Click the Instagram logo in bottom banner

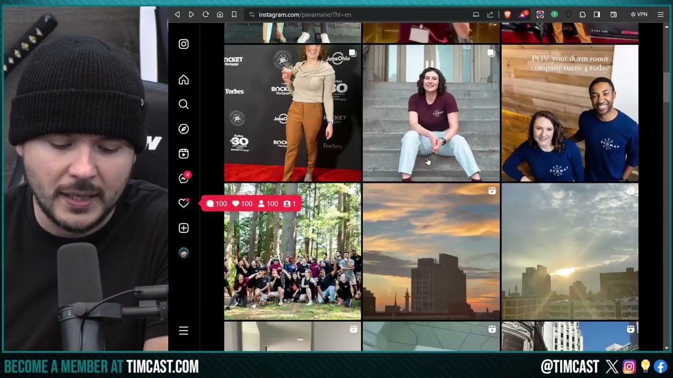click(629, 366)
